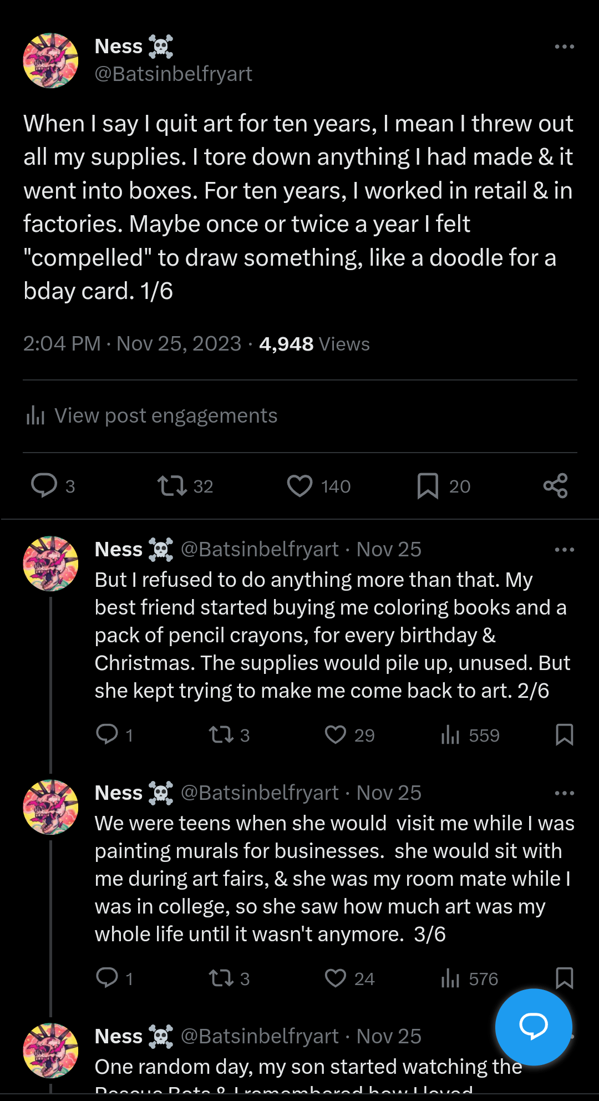Reply to the 2/6 thread post
This screenshot has height=1101, width=599.
point(107,734)
